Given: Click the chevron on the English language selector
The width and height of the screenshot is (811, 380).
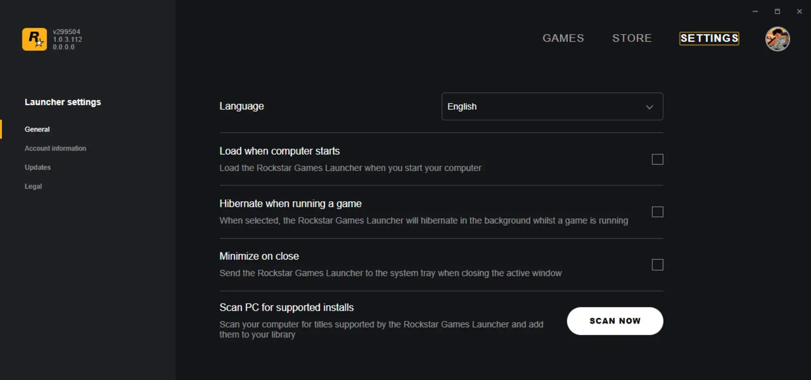Looking at the screenshot, I should click(649, 107).
